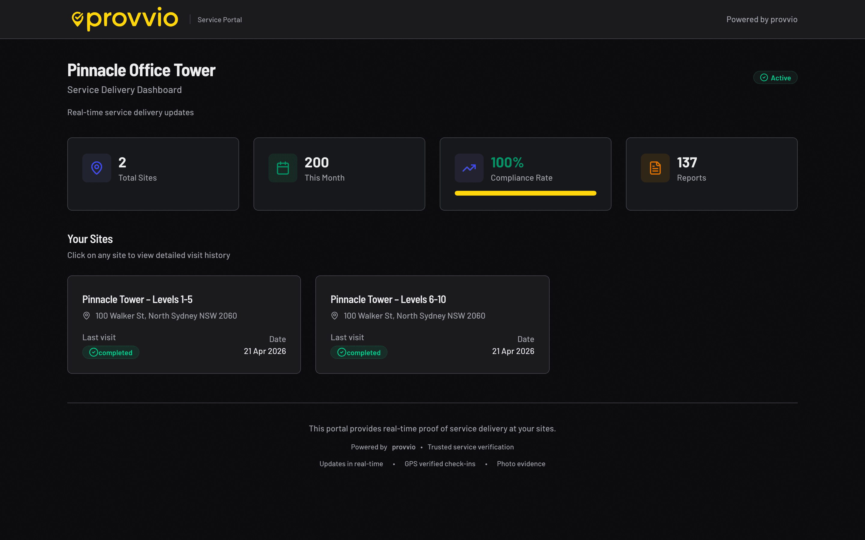This screenshot has width=865, height=540.
Task: Click the location pin icon for Pinnacle Tower Levels 6-10
Action: pos(334,316)
